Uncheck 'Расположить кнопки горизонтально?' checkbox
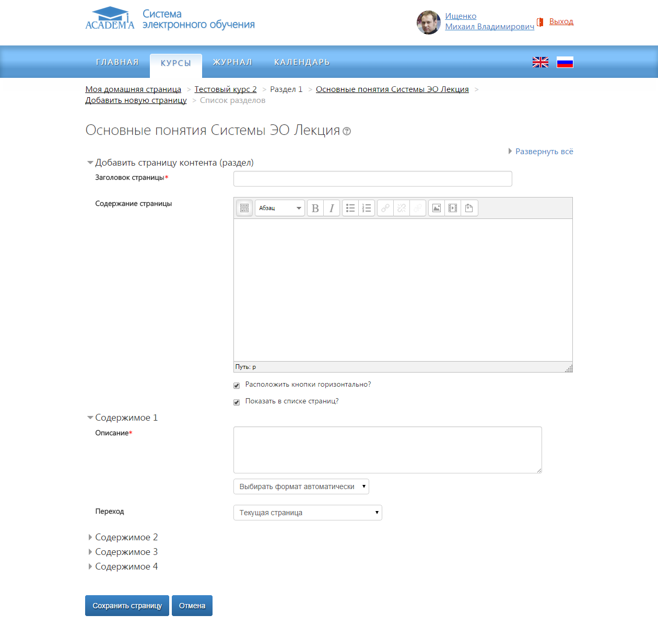Screen dimensions: 658x626 click(x=237, y=386)
